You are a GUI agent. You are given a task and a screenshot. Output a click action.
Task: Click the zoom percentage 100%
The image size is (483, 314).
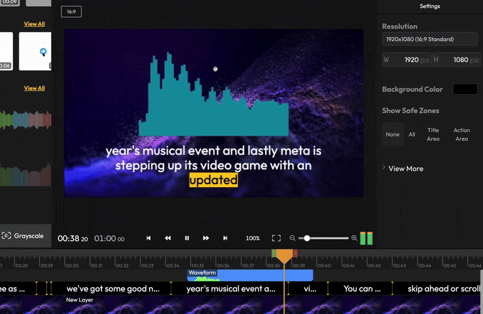(252, 238)
